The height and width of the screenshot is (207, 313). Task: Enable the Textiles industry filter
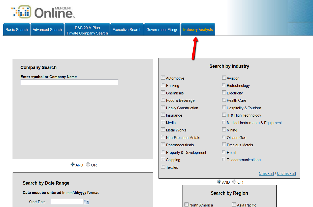(163, 166)
